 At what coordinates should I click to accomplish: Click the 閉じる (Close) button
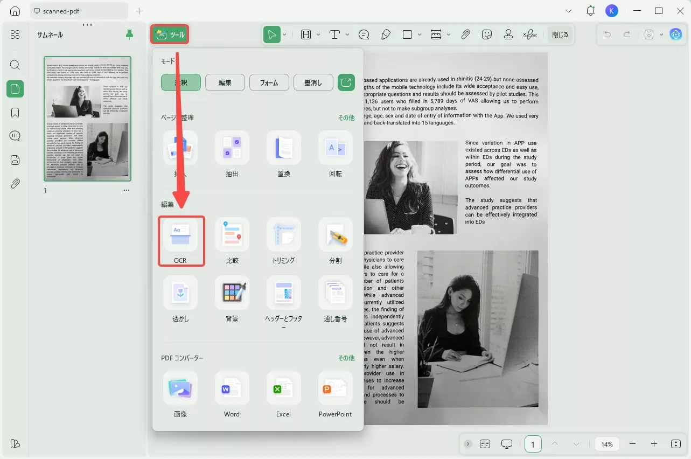coord(560,34)
